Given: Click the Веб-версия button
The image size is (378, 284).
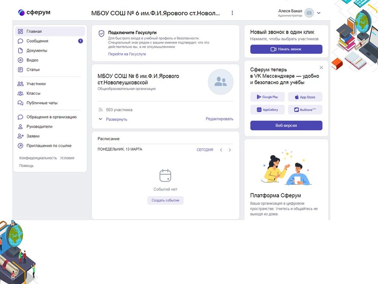Looking at the screenshot, I should (286, 126).
